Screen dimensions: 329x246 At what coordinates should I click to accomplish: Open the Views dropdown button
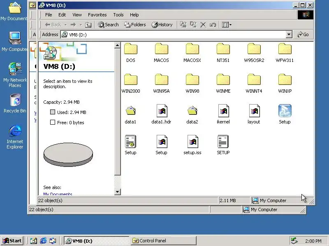pos(227,25)
